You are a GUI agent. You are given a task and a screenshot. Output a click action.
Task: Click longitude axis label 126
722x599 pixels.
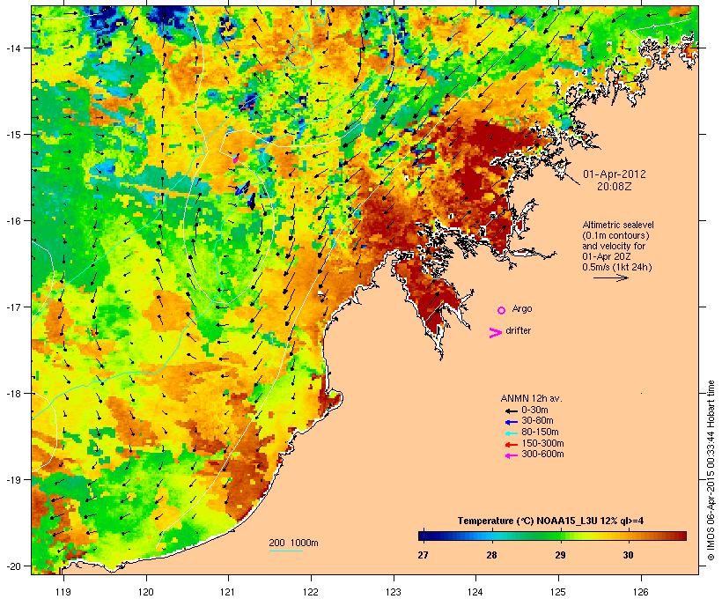point(641,592)
